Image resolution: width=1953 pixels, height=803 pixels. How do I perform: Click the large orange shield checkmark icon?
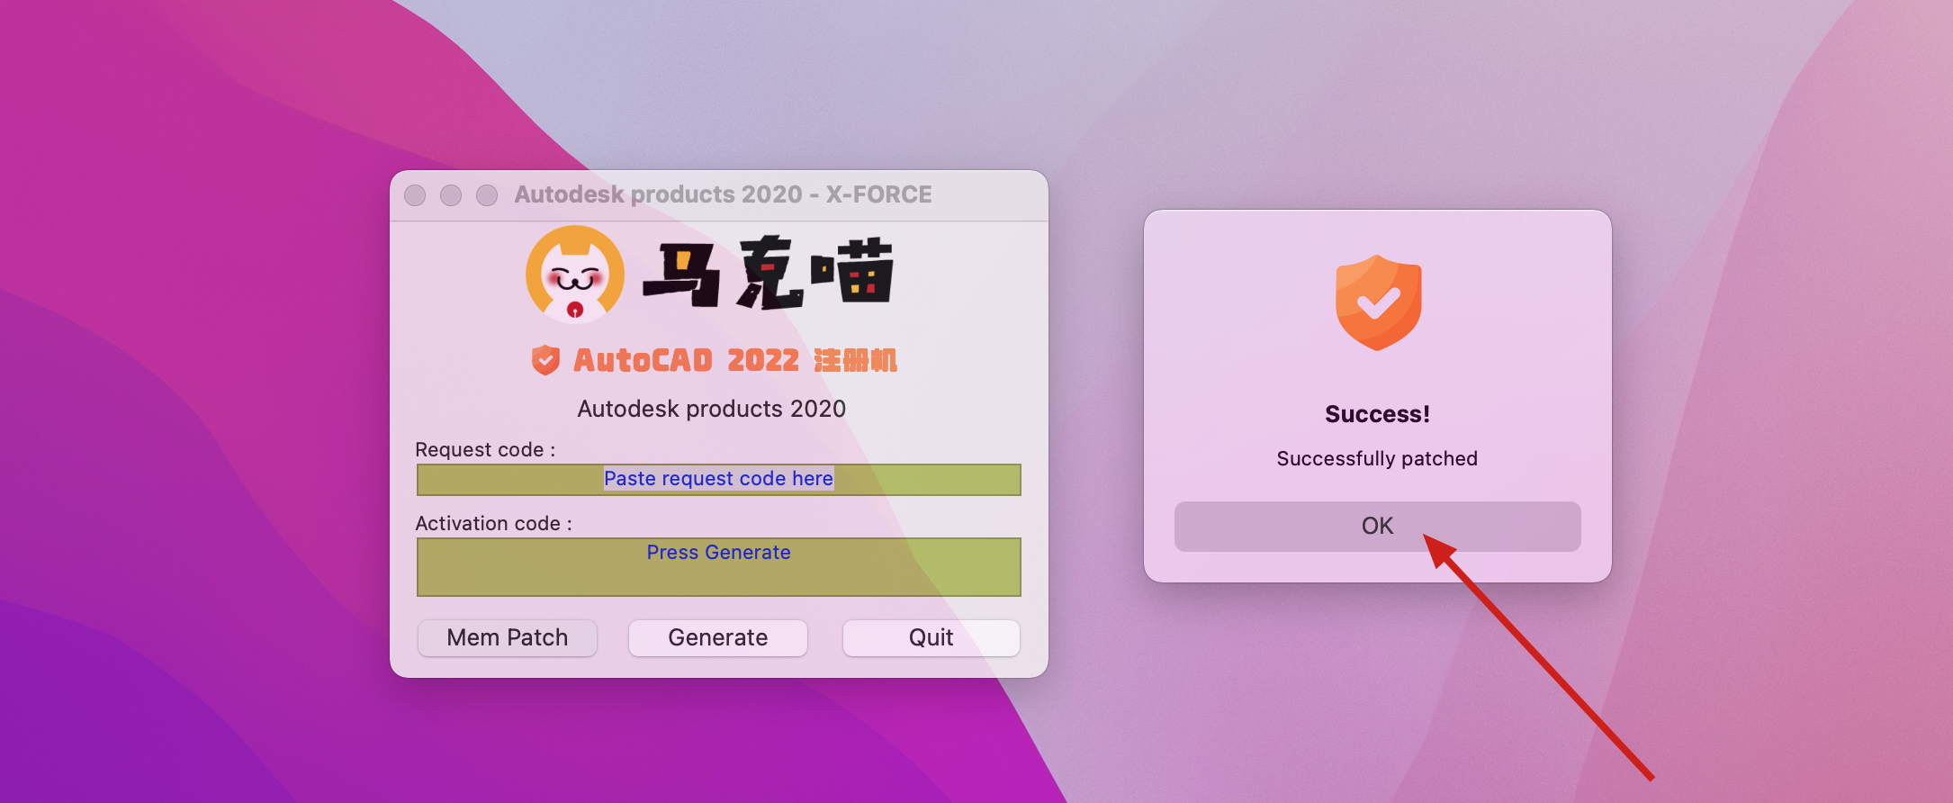(1378, 302)
